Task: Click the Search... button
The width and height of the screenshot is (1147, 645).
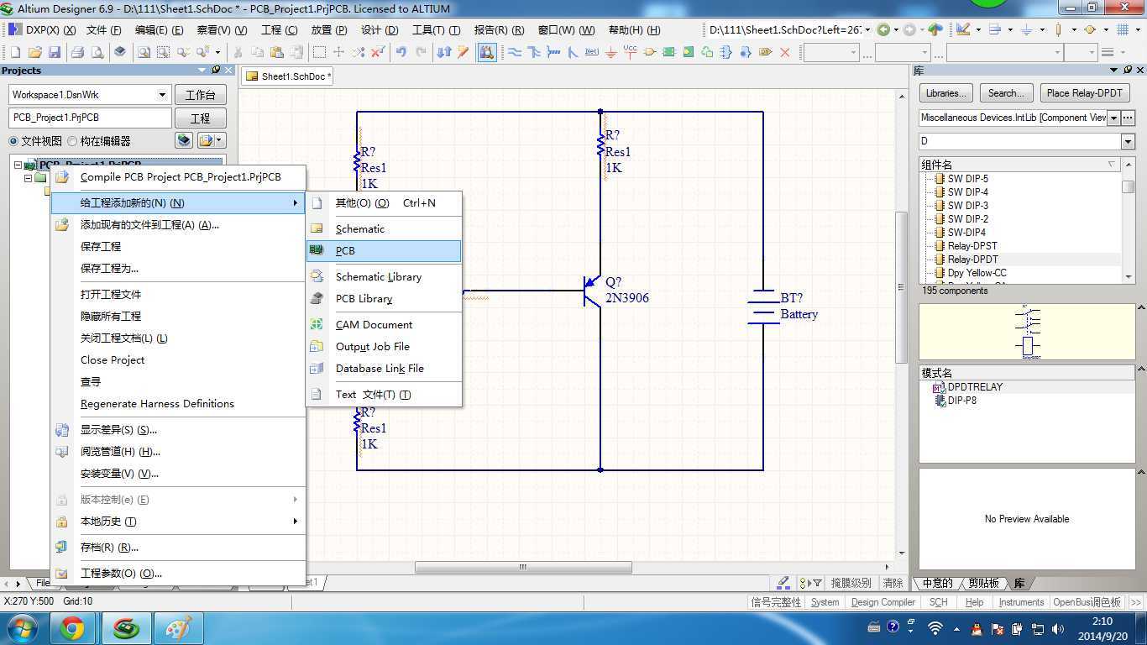Action: 1006,93
